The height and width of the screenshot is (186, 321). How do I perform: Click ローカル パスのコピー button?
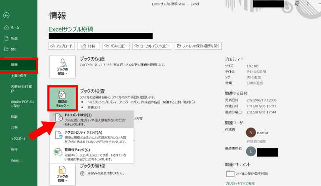(152, 46)
